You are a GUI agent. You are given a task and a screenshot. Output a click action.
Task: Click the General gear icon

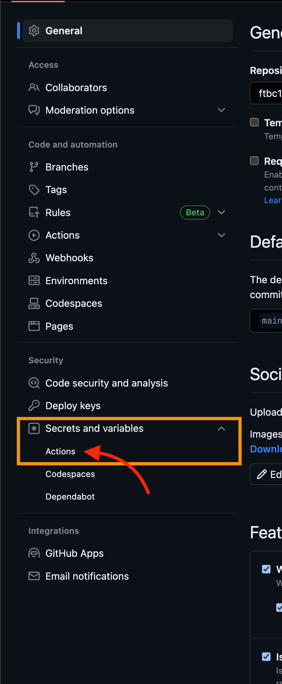(x=34, y=31)
